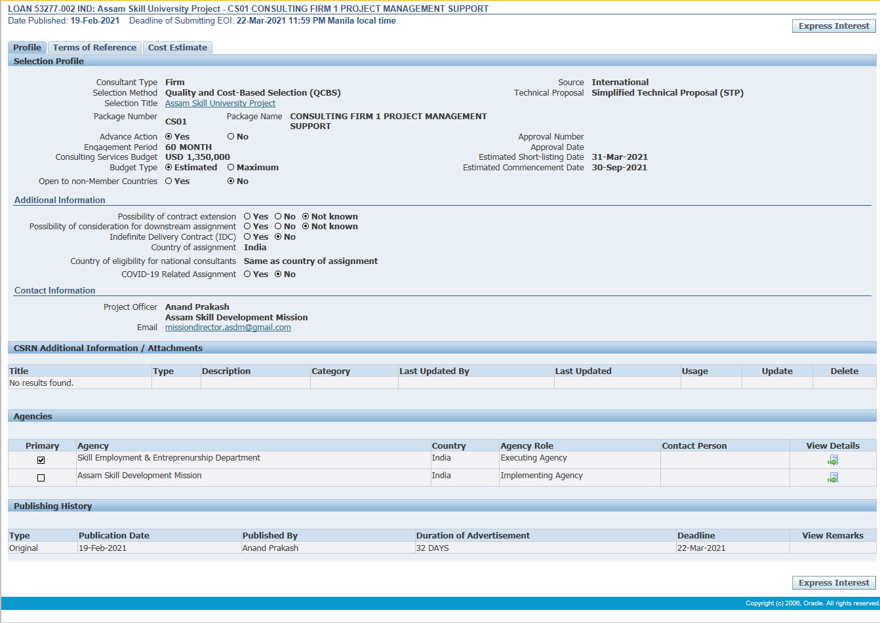The height and width of the screenshot is (623, 880).
Task: Set Indefinite Delivery Contract to Yes
Action: (x=247, y=236)
